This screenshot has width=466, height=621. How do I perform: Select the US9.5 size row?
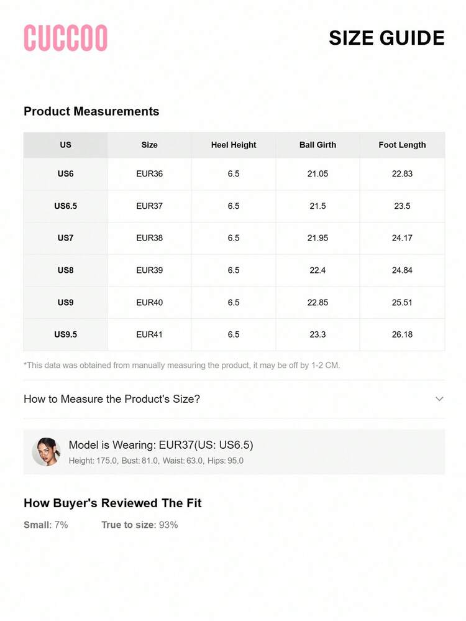[x=65, y=334]
